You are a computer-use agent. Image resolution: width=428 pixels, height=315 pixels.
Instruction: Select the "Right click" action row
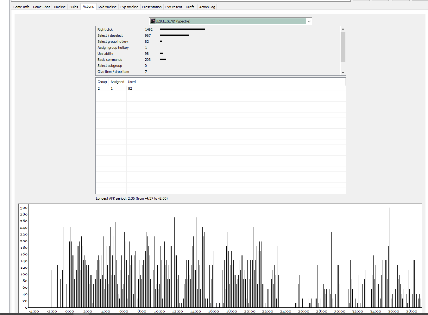(218, 29)
